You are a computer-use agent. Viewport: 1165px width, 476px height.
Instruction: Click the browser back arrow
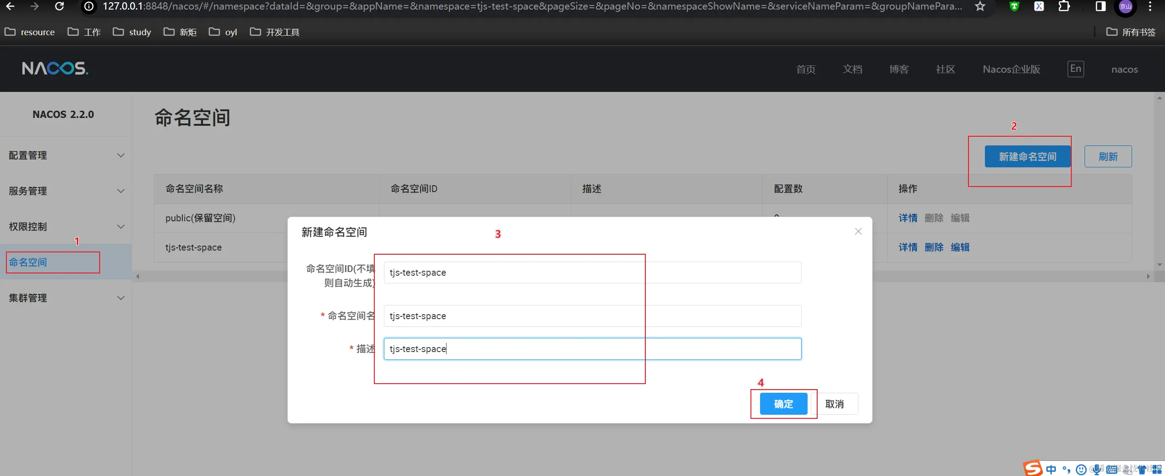coord(10,6)
